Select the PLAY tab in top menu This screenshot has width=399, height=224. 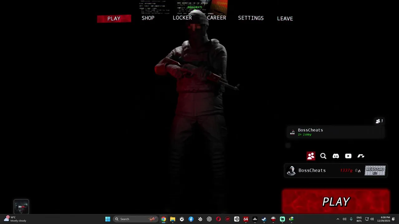114,19
